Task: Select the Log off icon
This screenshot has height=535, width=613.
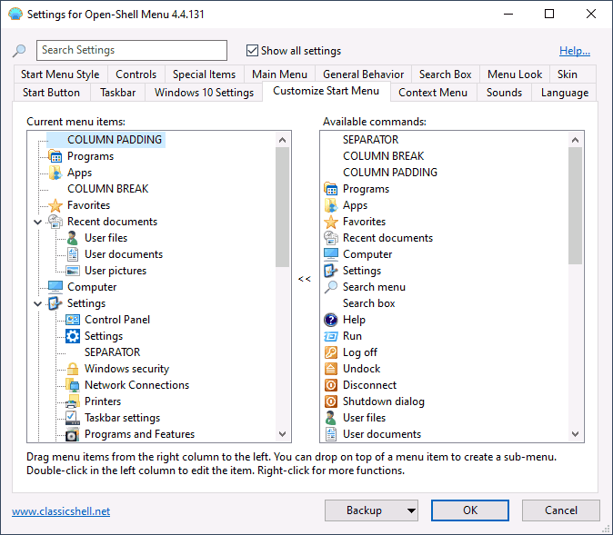Action: (x=331, y=352)
